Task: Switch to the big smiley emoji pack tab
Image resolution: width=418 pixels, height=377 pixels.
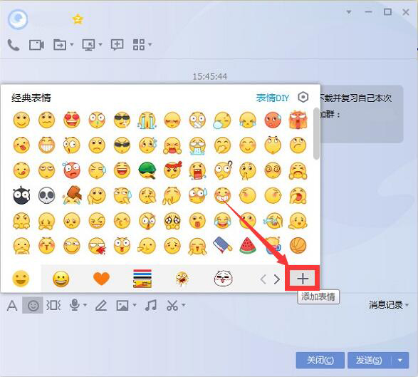Action: pos(61,279)
